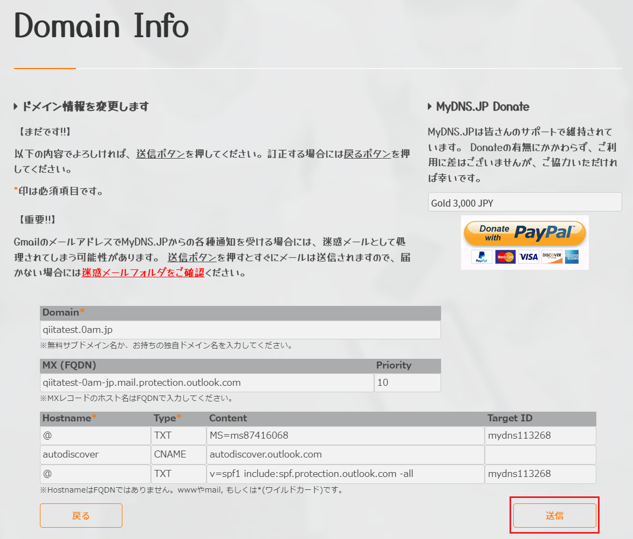Image resolution: width=633 pixels, height=539 pixels.
Task: Click the ※MXレコード FQDN hint text
Action: tap(136, 398)
